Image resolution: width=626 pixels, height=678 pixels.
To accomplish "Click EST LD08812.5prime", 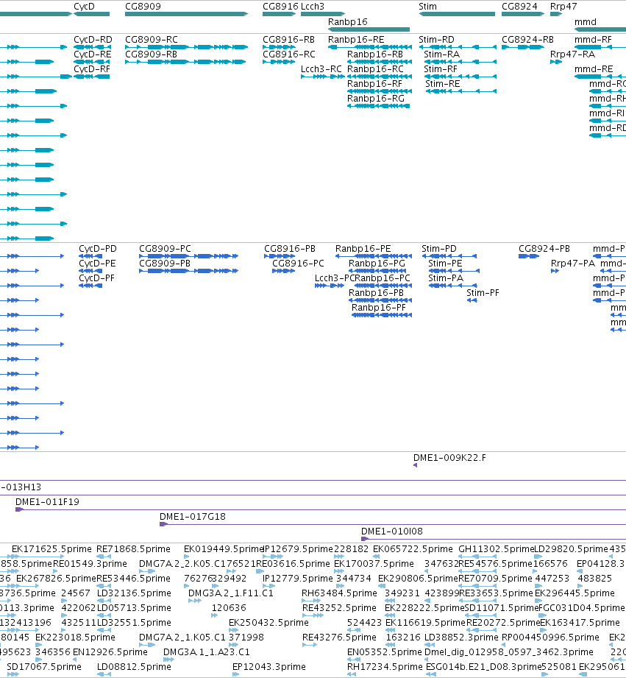I will click(x=134, y=667).
